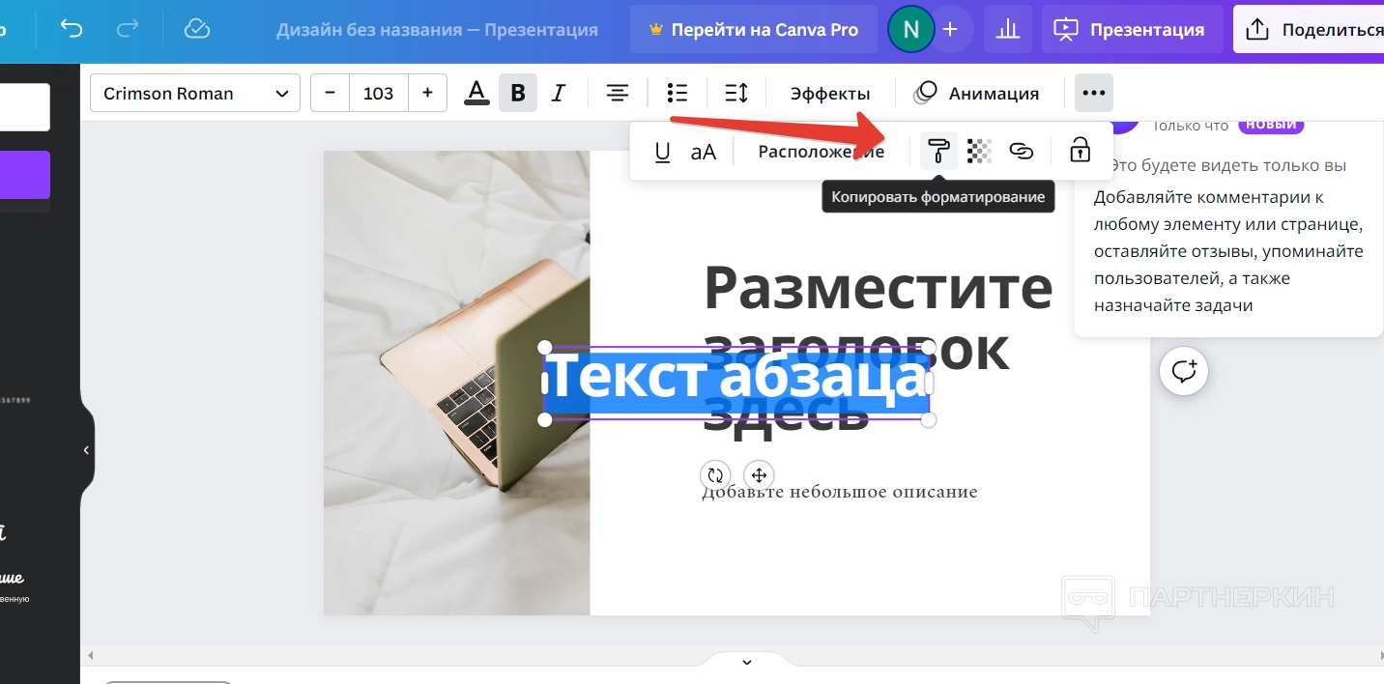The image size is (1384, 684).
Task: Lock the element with the padlock icon
Action: 1080,151
